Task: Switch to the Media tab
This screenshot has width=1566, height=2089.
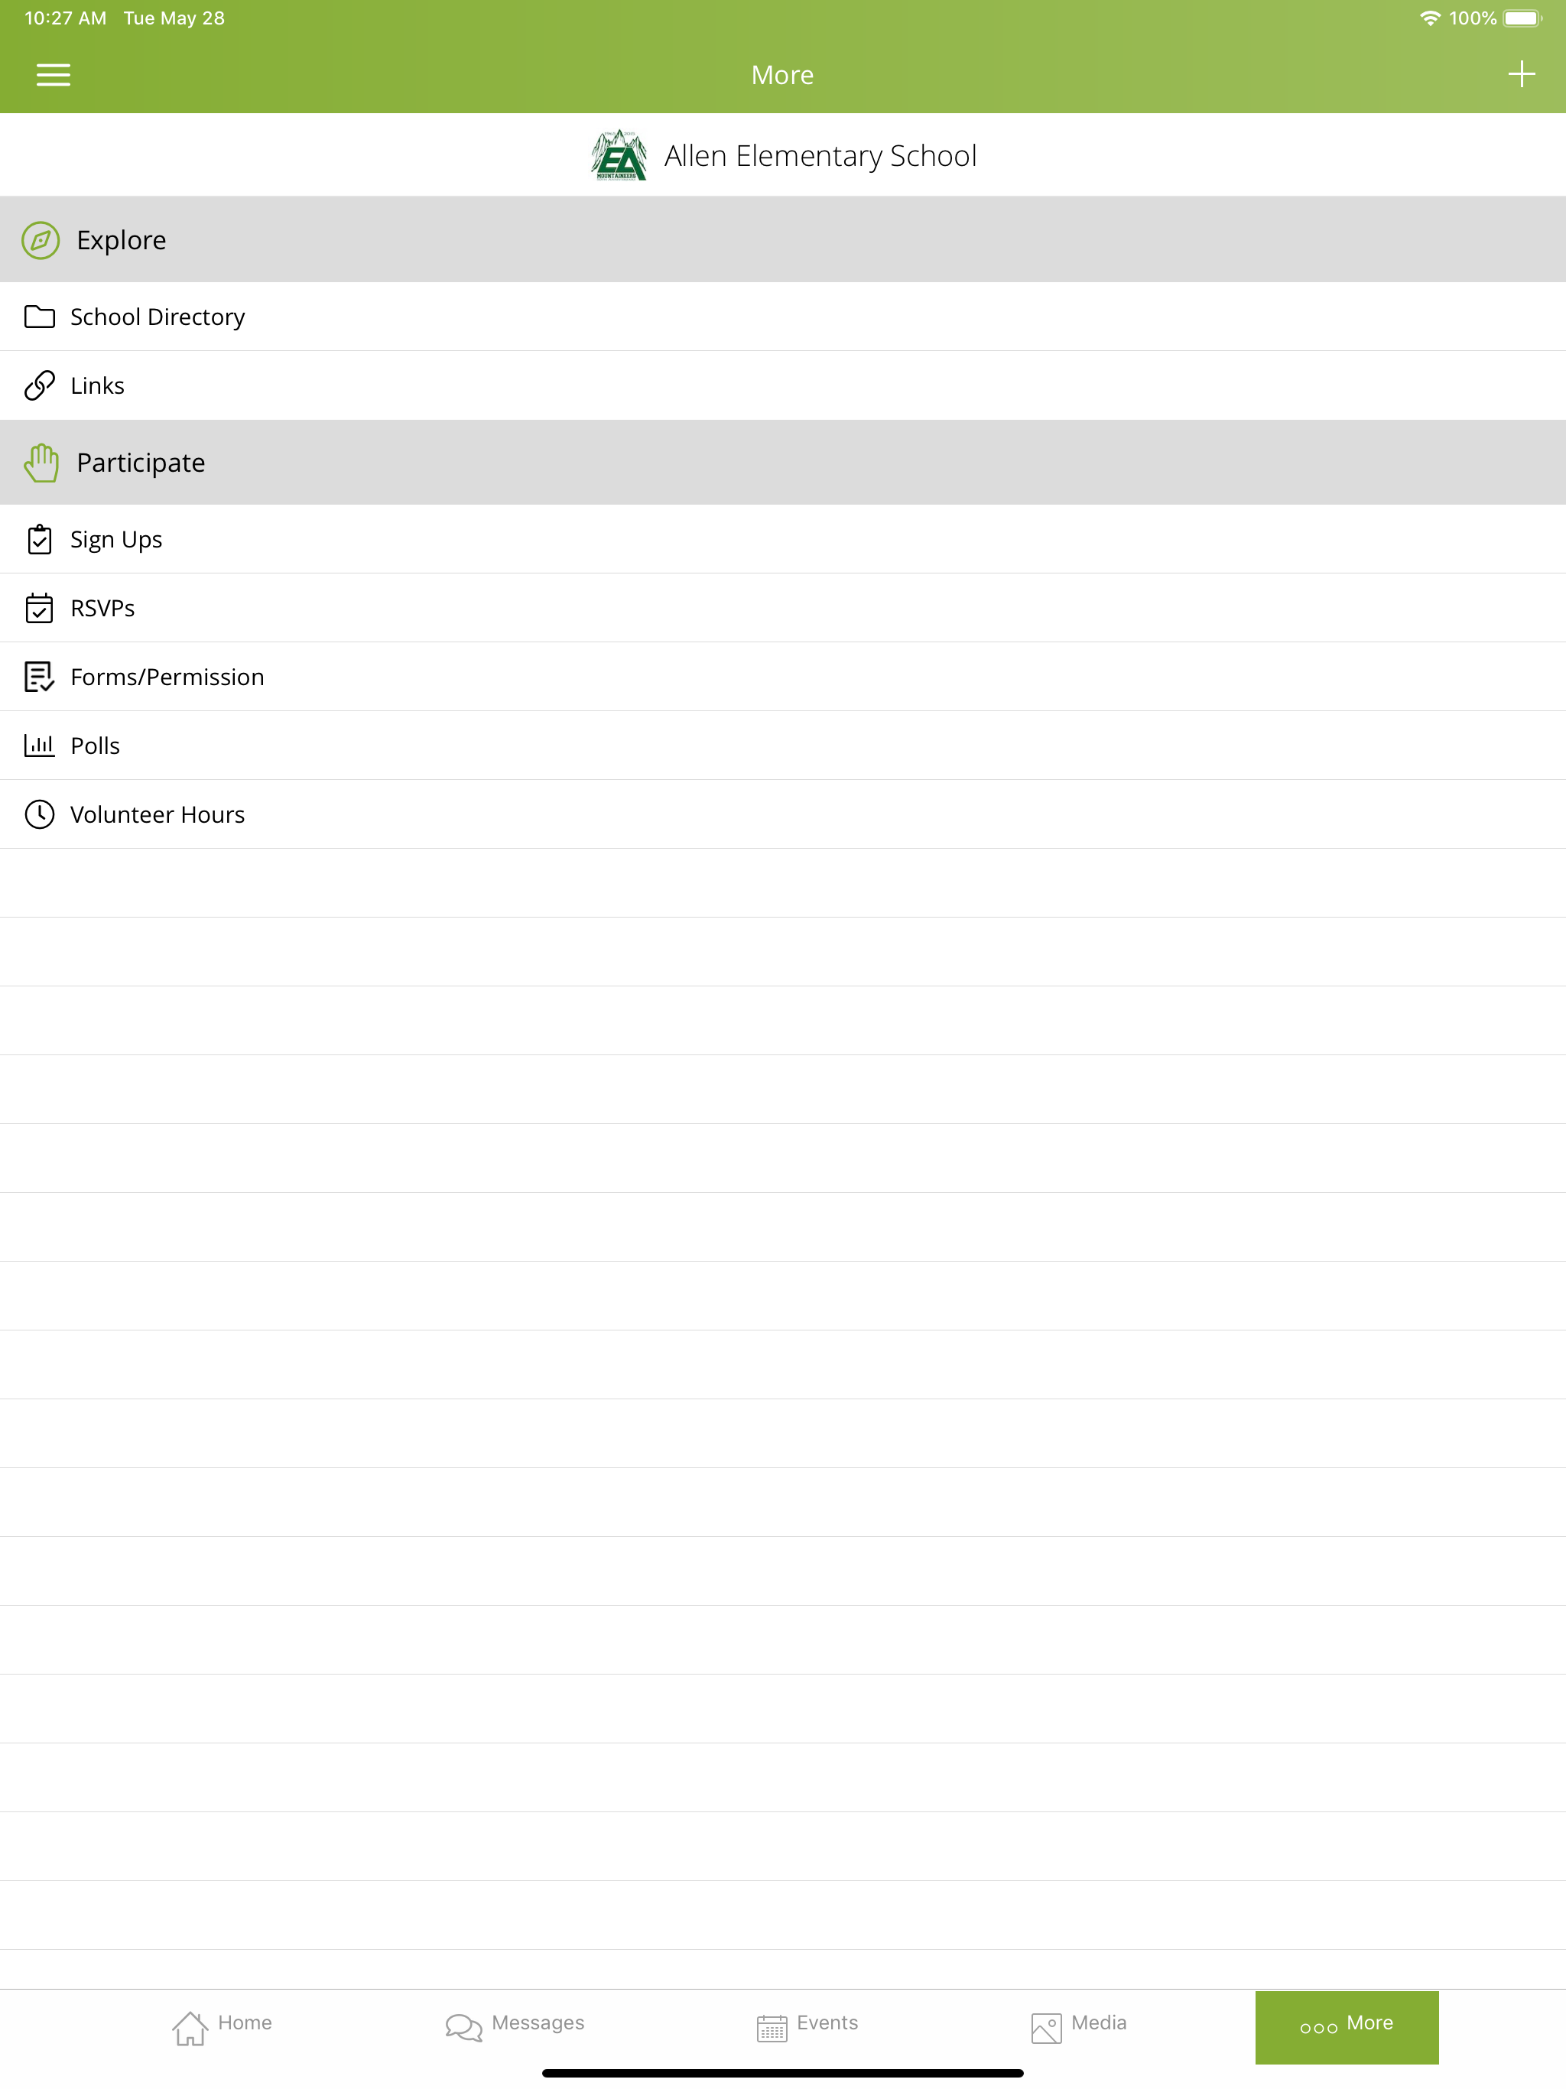Action: click(x=1079, y=2026)
